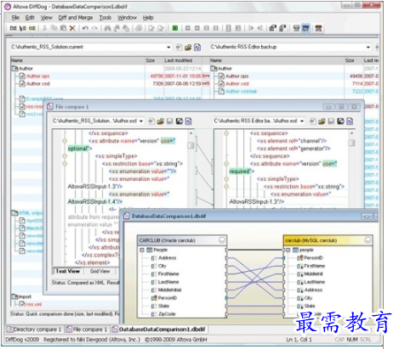Collapse the people table node in MySQL carclub

tap(288, 250)
